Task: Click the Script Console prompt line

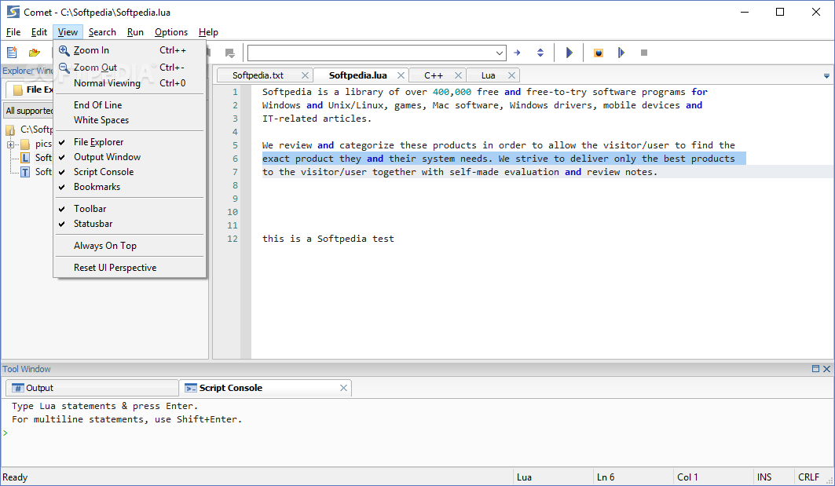Action: coord(416,433)
